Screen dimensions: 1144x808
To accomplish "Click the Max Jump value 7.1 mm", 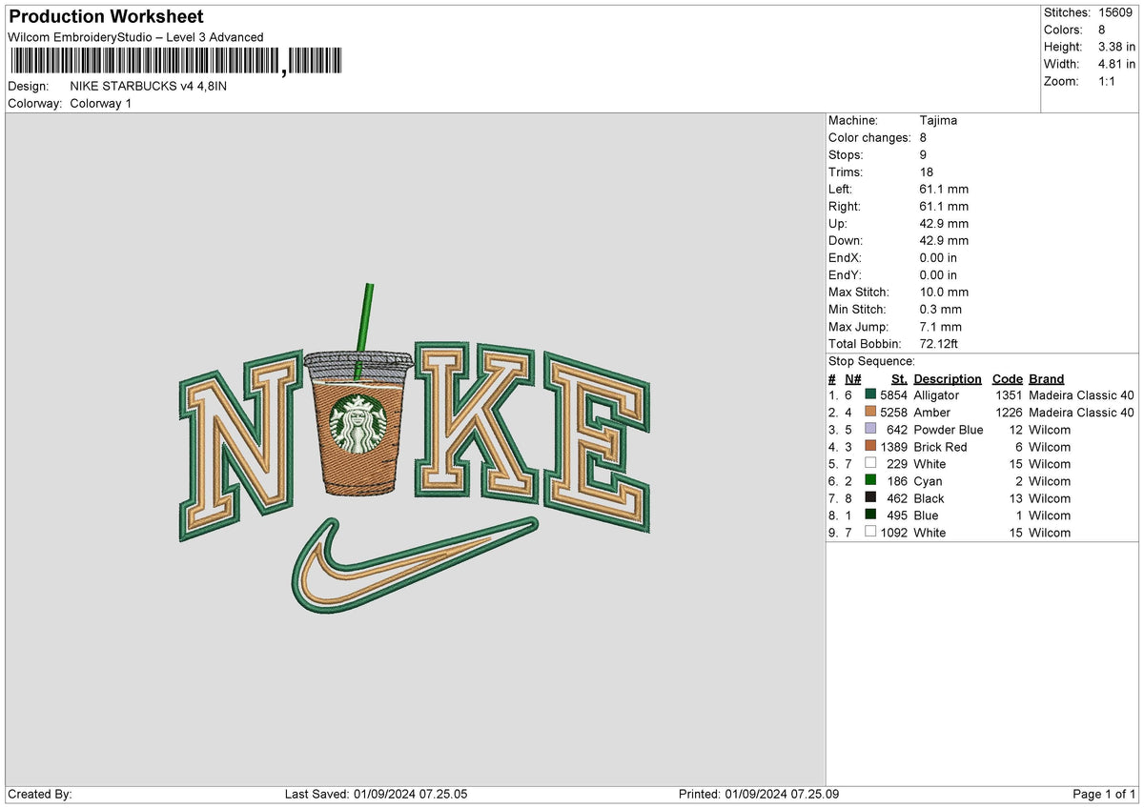I will 940,326.
